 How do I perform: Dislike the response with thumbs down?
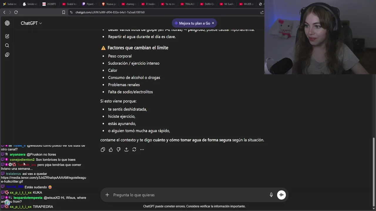[x=118, y=149]
